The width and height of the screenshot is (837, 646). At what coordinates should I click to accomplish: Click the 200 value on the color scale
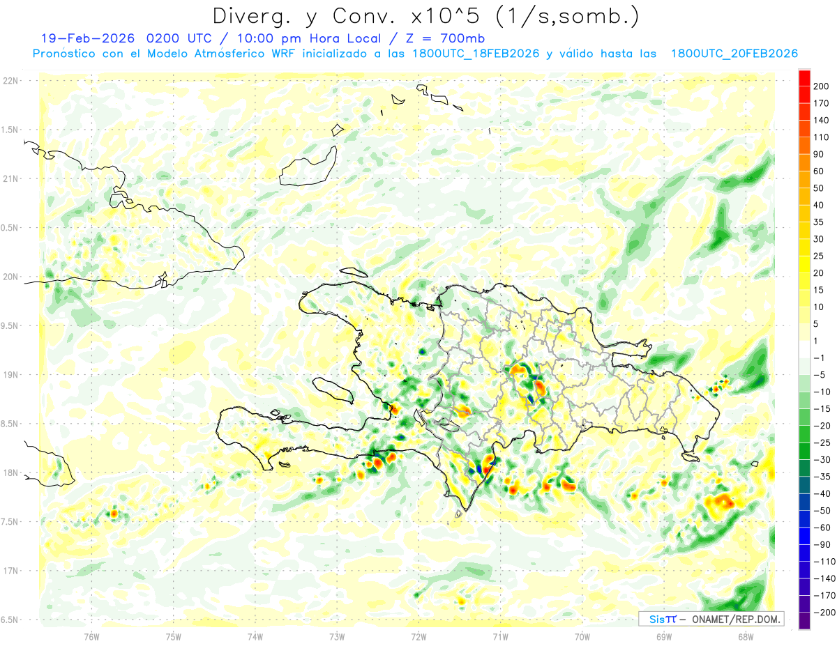pyautogui.click(x=822, y=86)
